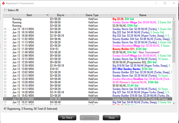The image size is (179, 123).
Task: Select $3.30 NLHE, $1K Gtd - New Tournament!
Action: point(136,52)
